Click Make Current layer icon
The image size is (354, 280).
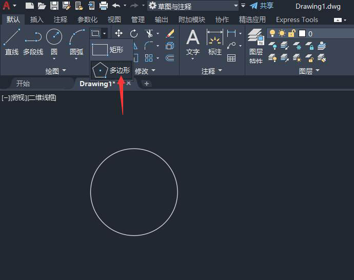(322, 46)
